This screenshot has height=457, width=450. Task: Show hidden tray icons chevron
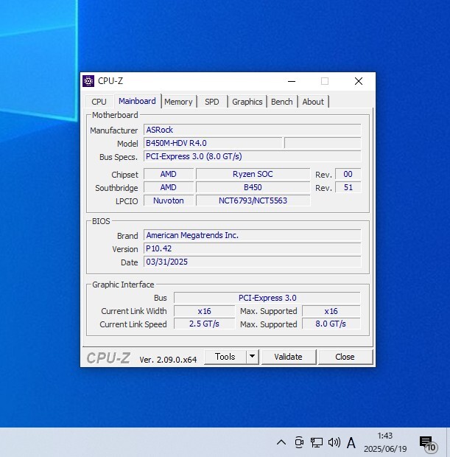281,442
